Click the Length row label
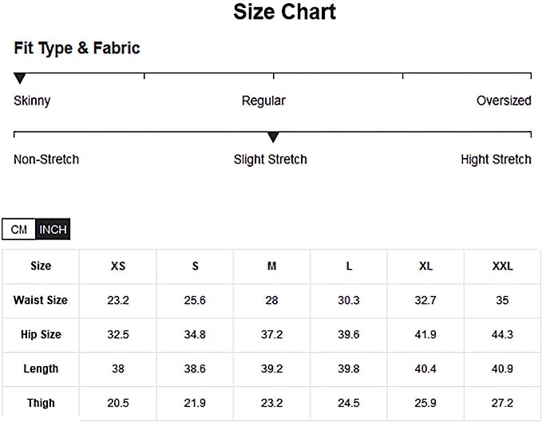This screenshot has width=542, height=422. (x=41, y=369)
